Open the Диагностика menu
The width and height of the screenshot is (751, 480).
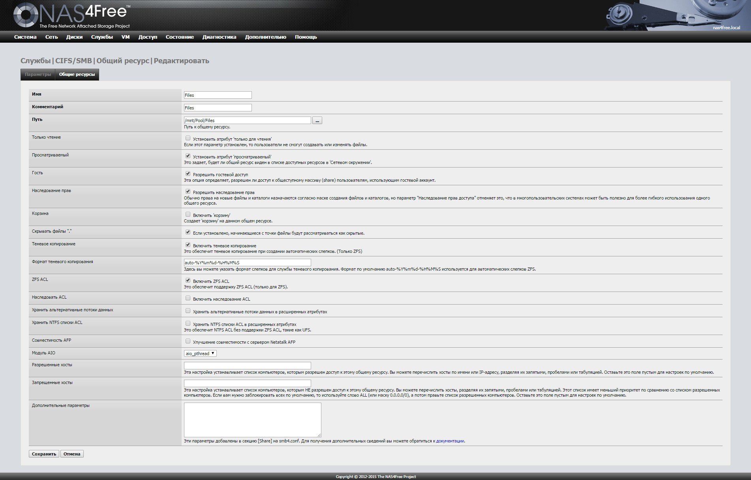tap(220, 37)
